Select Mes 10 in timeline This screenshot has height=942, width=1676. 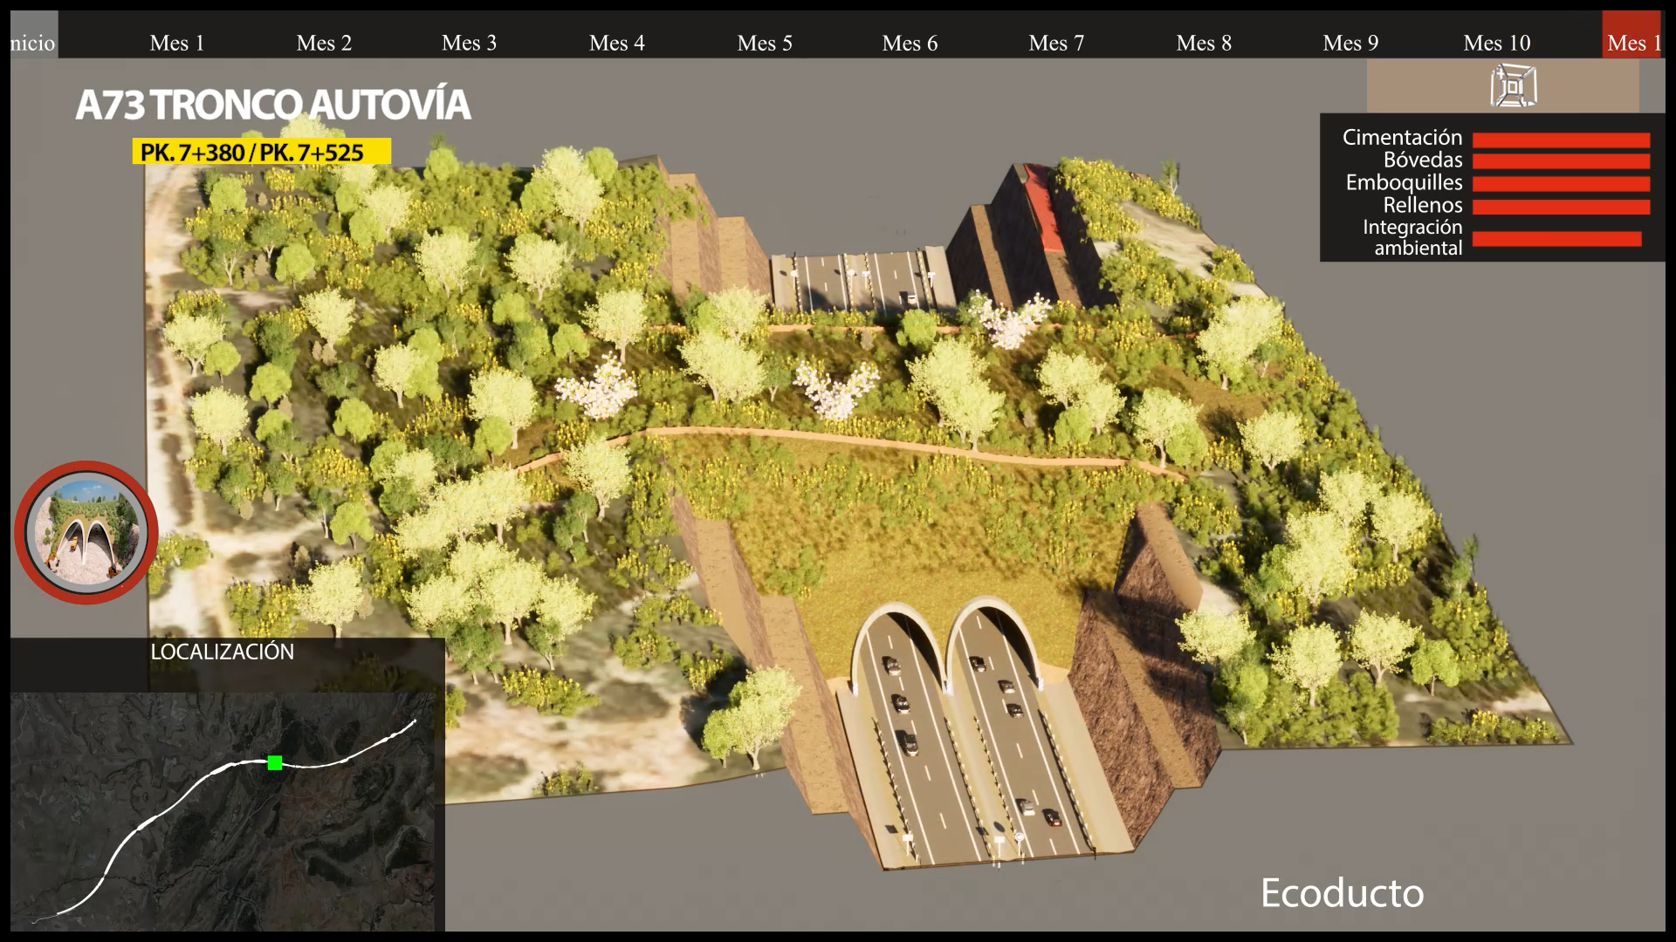coord(1497,43)
